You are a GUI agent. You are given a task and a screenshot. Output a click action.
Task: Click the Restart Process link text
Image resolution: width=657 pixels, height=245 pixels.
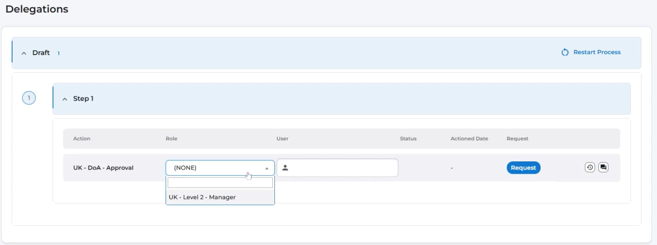coord(597,52)
